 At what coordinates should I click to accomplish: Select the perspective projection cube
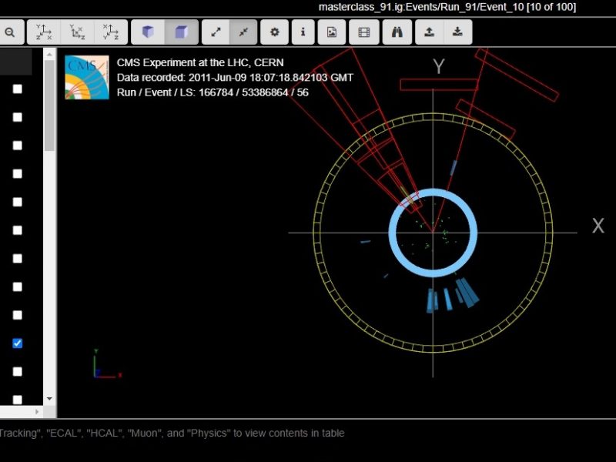click(148, 32)
